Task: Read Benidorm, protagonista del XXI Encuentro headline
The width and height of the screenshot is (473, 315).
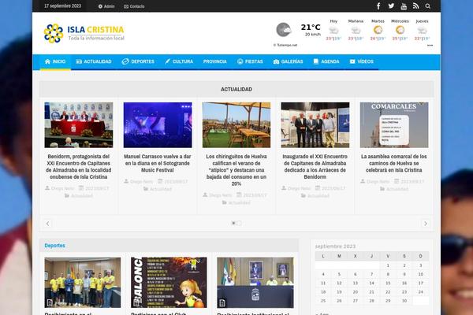Action: pyautogui.click(x=79, y=167)
